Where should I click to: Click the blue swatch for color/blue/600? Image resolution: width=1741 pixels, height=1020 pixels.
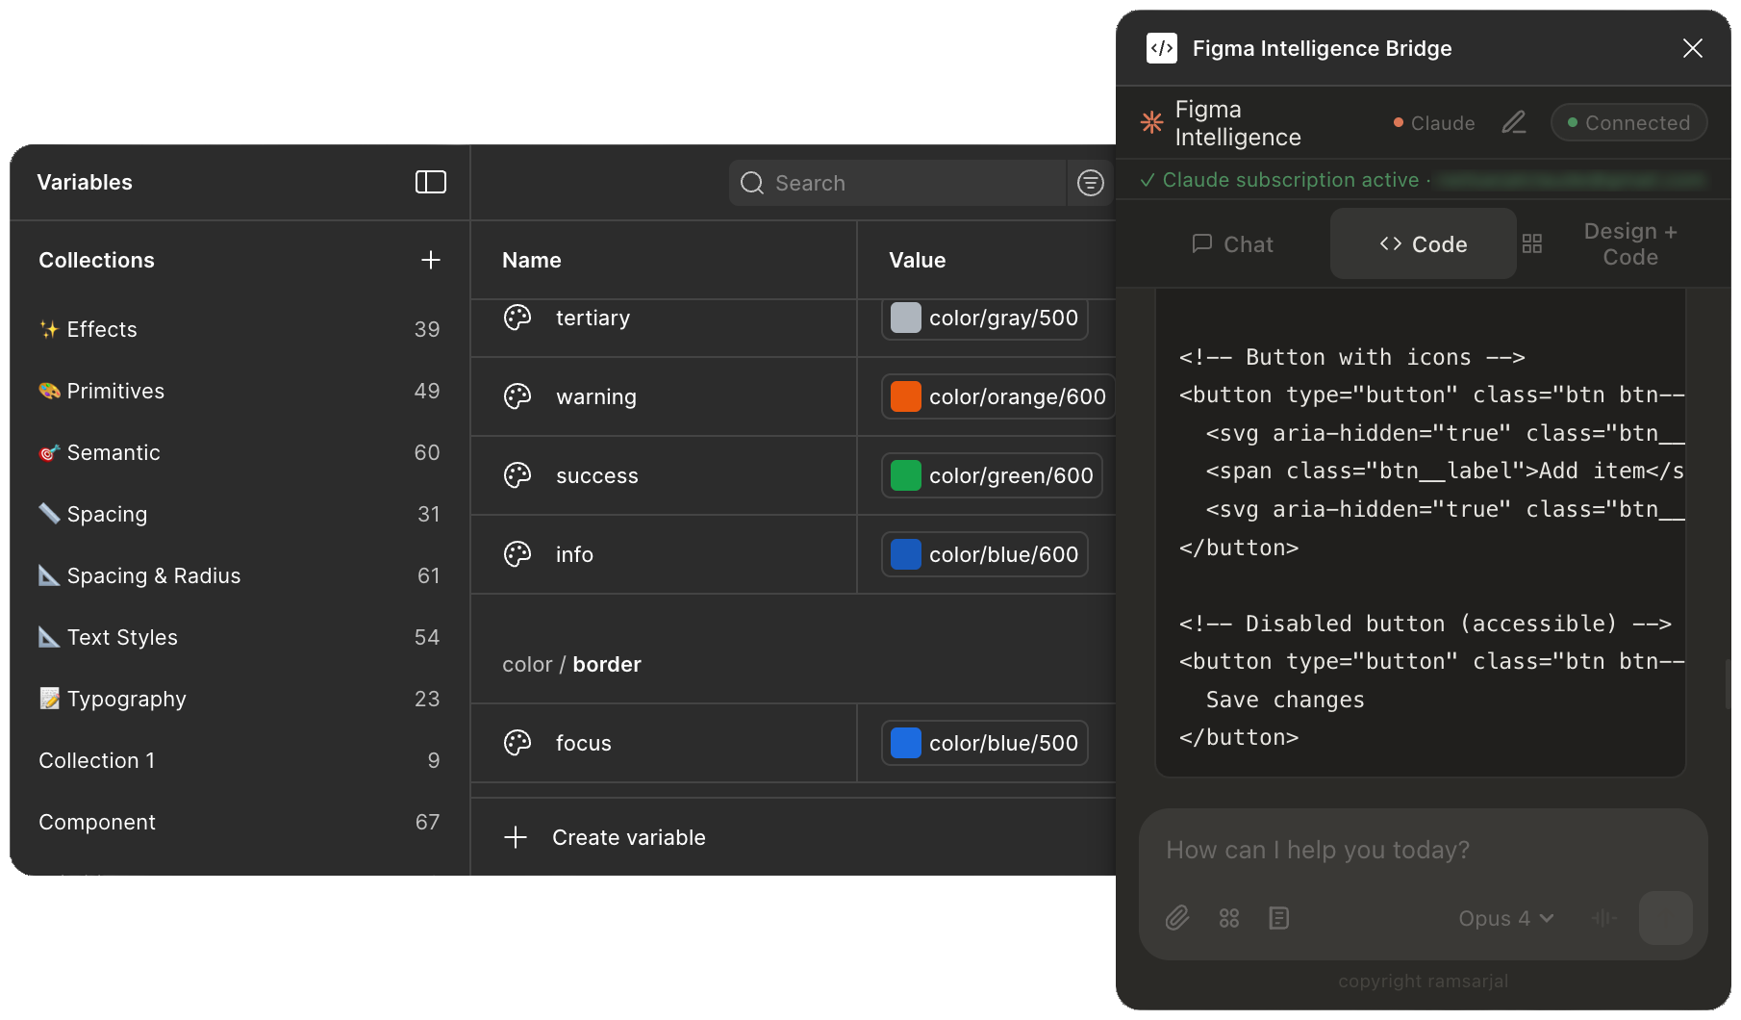click(x=906, y=554)
